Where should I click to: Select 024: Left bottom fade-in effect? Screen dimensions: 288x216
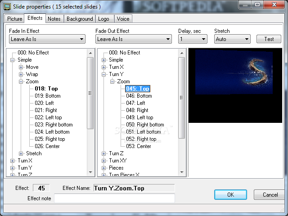[x=52, y=132]
